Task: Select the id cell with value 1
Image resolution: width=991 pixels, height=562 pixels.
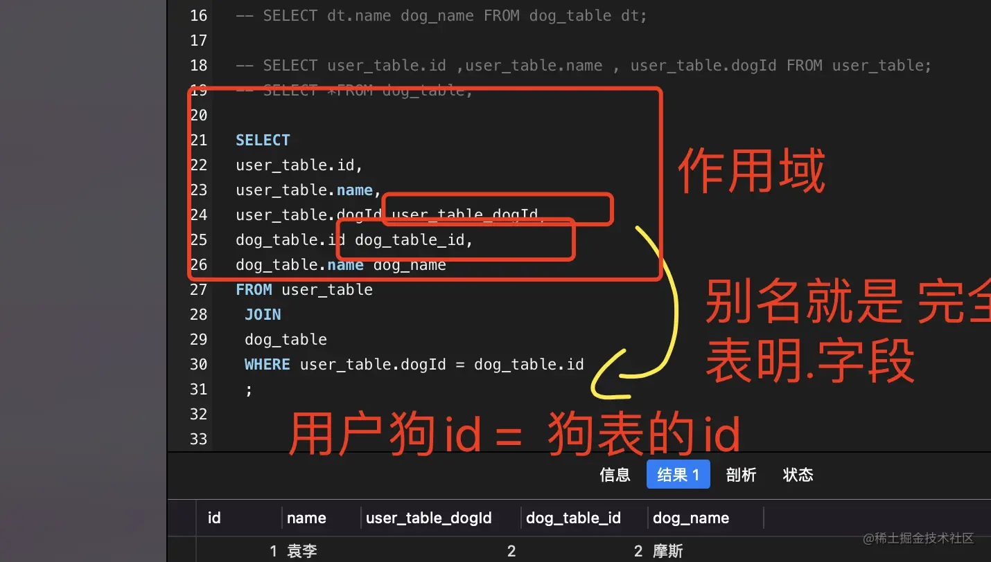Action: pyautogui.click(x=273, y=551)
